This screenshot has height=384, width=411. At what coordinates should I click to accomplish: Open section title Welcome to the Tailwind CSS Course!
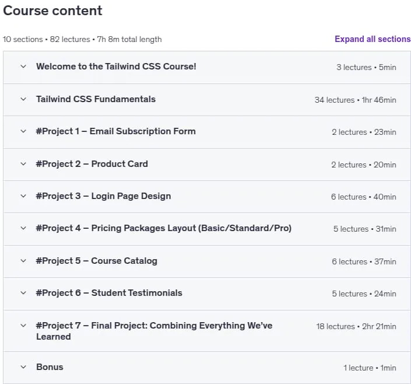click(x=116, y=67)
